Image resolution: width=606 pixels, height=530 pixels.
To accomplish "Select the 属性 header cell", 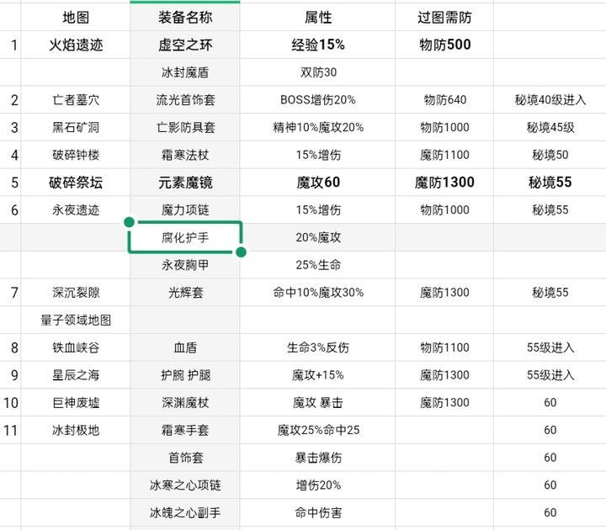I will (318, 17).
